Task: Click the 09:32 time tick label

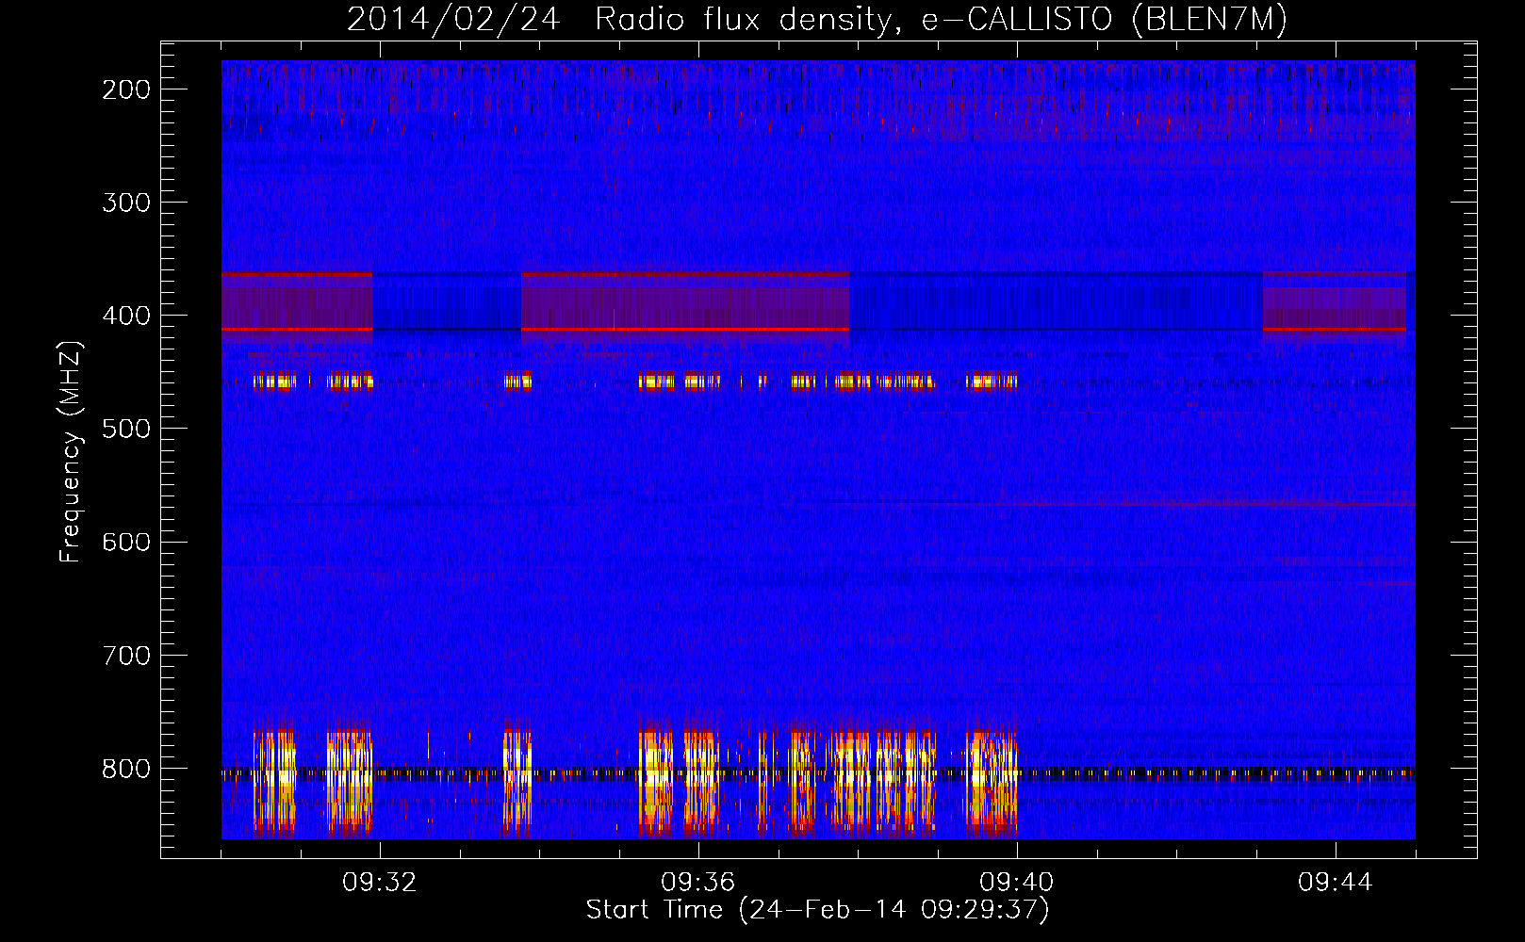Action: pos(380,883)
